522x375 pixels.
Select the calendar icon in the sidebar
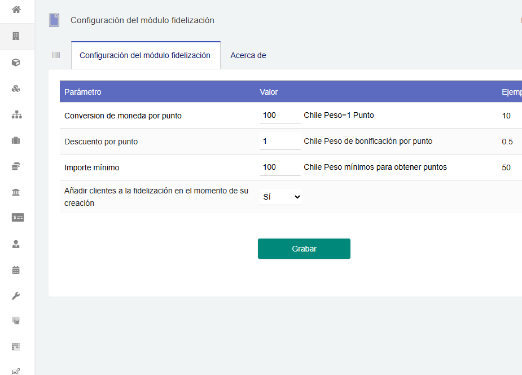16,270
